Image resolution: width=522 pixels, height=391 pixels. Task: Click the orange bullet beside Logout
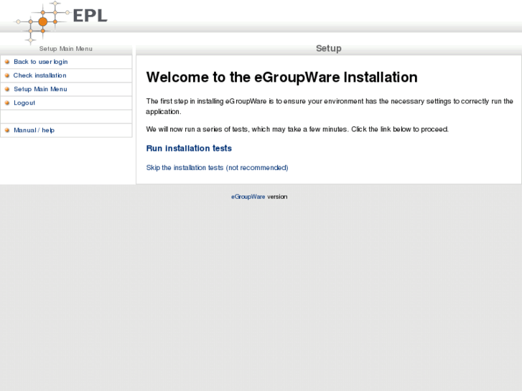7,103
